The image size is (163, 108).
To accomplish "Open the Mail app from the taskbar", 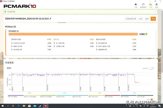I will (x=35, y=106).
